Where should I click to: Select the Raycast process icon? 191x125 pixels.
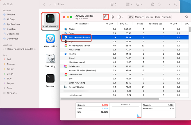click(66, 41)
